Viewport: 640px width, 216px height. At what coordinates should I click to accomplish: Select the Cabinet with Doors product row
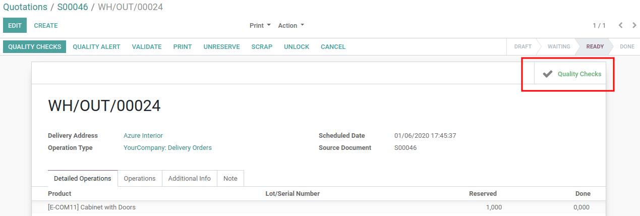(x=319, y=207)
